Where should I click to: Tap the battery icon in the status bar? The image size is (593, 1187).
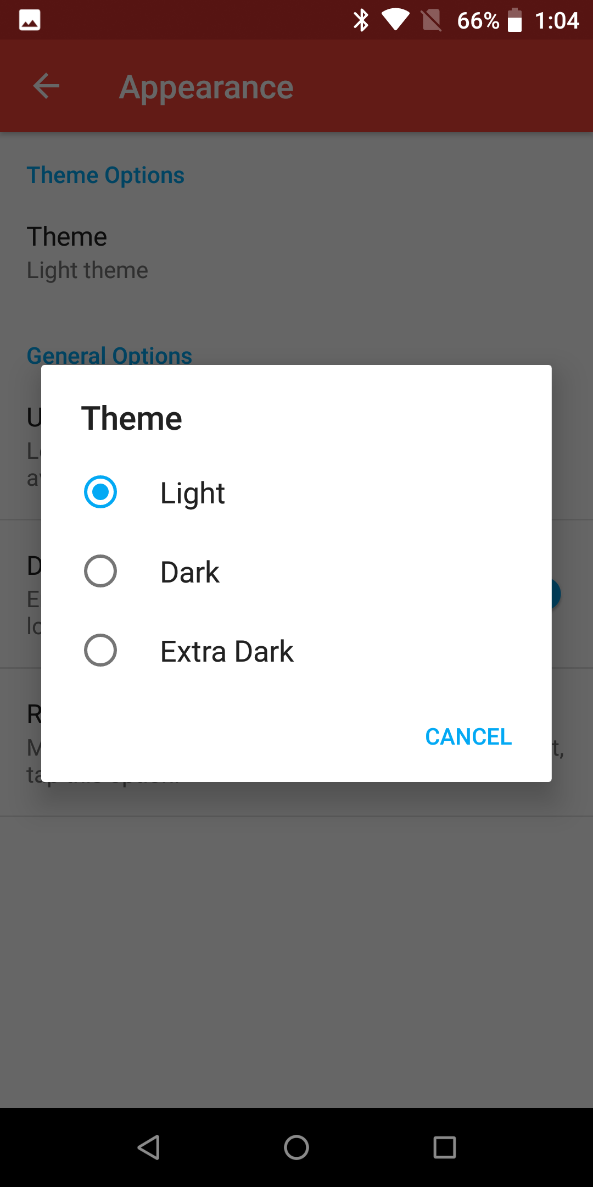point(515,20)
